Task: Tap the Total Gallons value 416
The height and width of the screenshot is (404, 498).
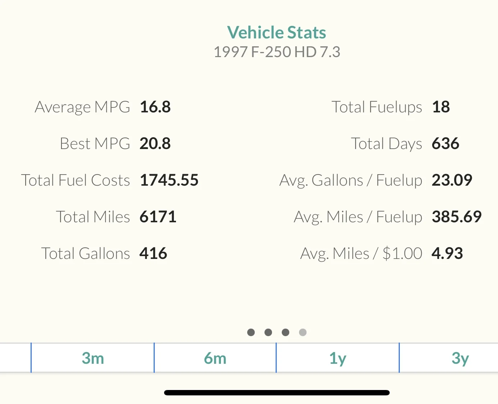Action: (x=153, y=254)
